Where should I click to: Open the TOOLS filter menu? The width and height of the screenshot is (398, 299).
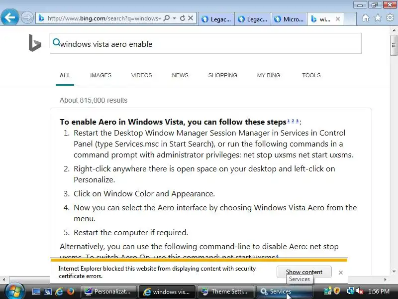pos(311,75)
